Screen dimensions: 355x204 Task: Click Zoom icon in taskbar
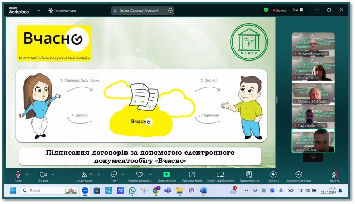tap(85, 191)
